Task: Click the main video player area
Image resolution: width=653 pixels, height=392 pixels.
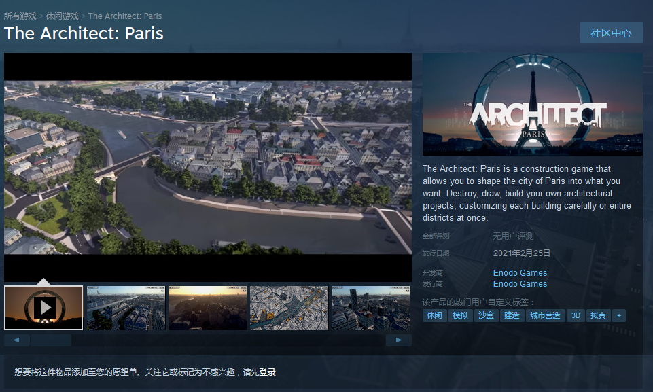Action: coord(208,167)
